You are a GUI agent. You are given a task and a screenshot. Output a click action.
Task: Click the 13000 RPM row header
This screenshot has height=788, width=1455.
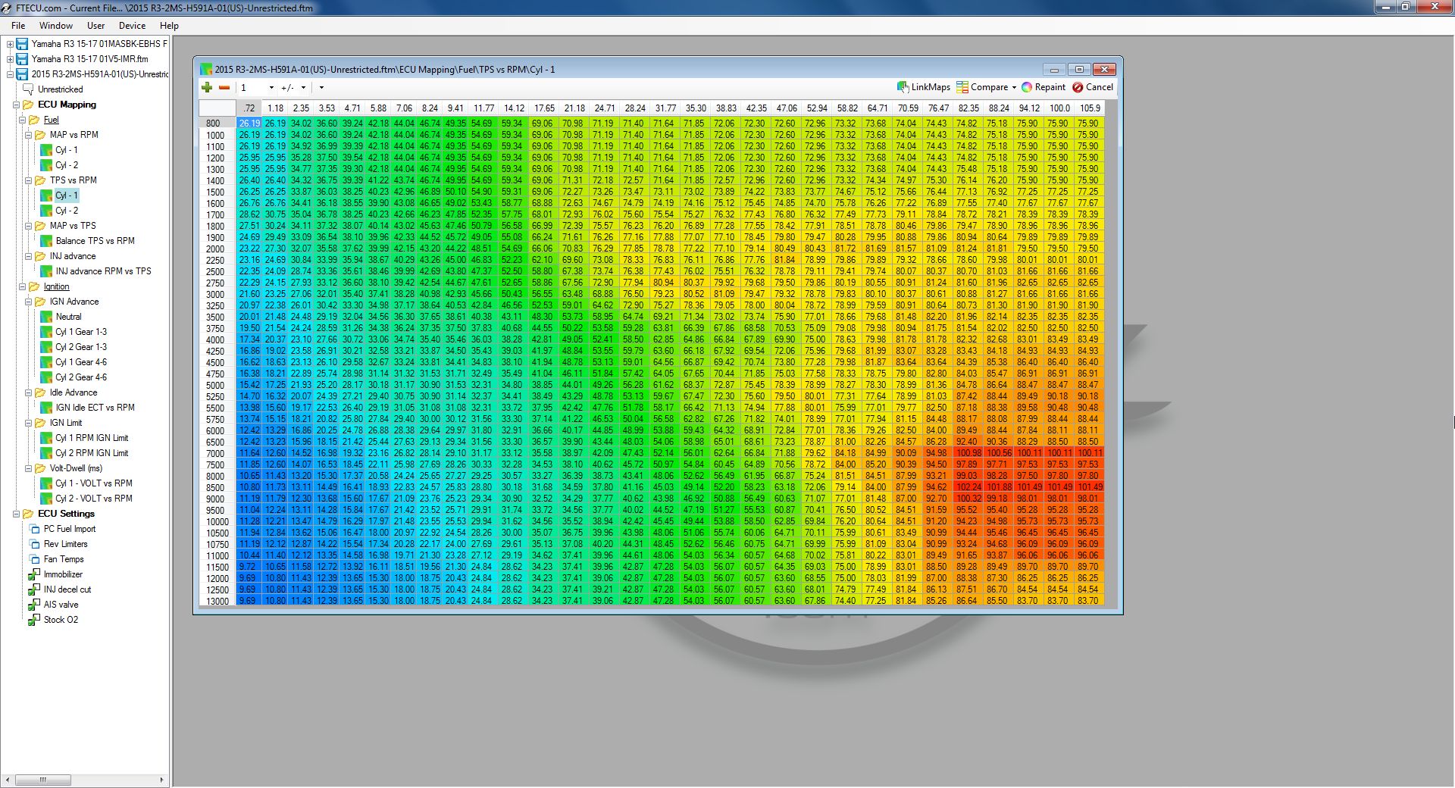coord(217,601)
